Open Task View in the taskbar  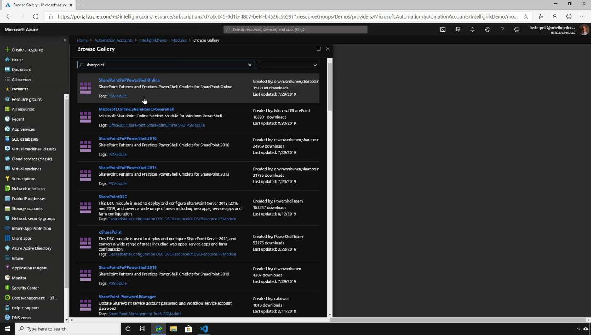coord(143,329)
